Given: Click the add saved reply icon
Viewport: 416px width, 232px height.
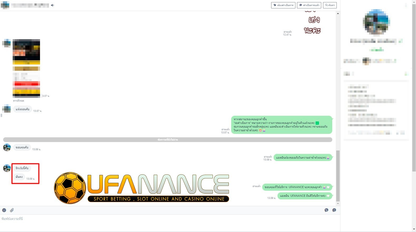Looking at the screenshot, I should pyautogui.click(x=334, y=210).
